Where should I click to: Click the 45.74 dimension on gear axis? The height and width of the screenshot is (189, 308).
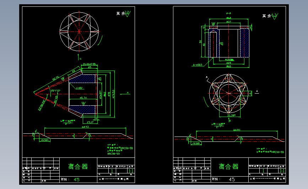83,98
